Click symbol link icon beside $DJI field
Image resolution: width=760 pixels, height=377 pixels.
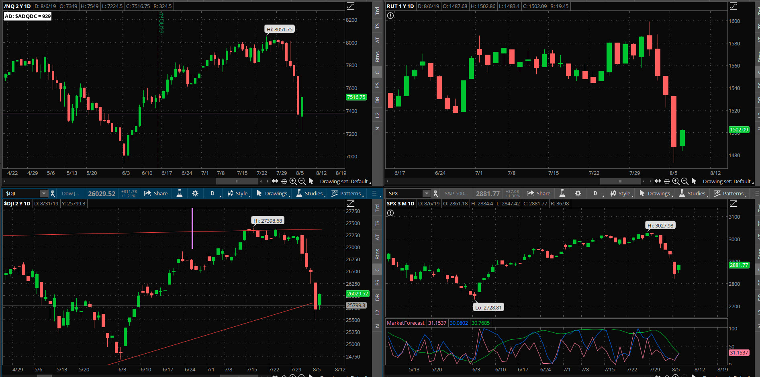point(53,193)
